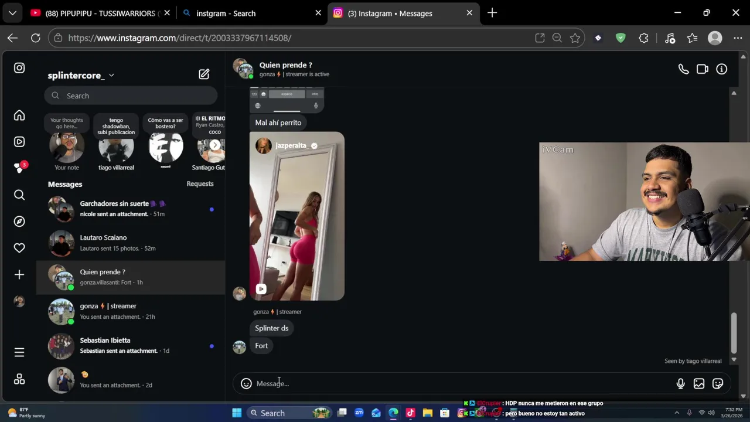This screenshot has width=750, height=422.
Task: Show hidden system tray icons chevron
Action: click(x=677, y=413)
